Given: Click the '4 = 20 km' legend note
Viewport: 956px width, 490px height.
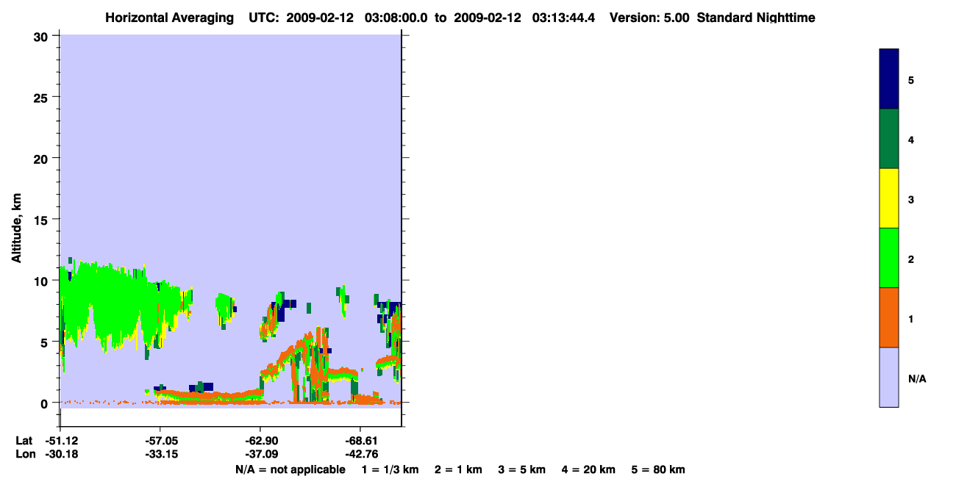Looking at the screenshot, I should (x=588, y=469).
